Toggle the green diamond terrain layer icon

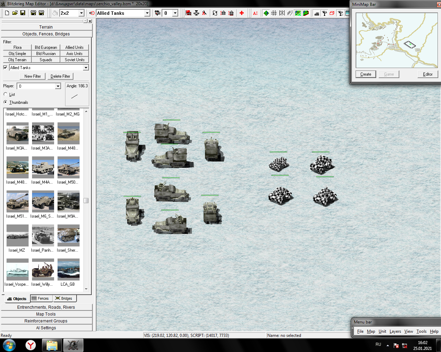[266, 13]
